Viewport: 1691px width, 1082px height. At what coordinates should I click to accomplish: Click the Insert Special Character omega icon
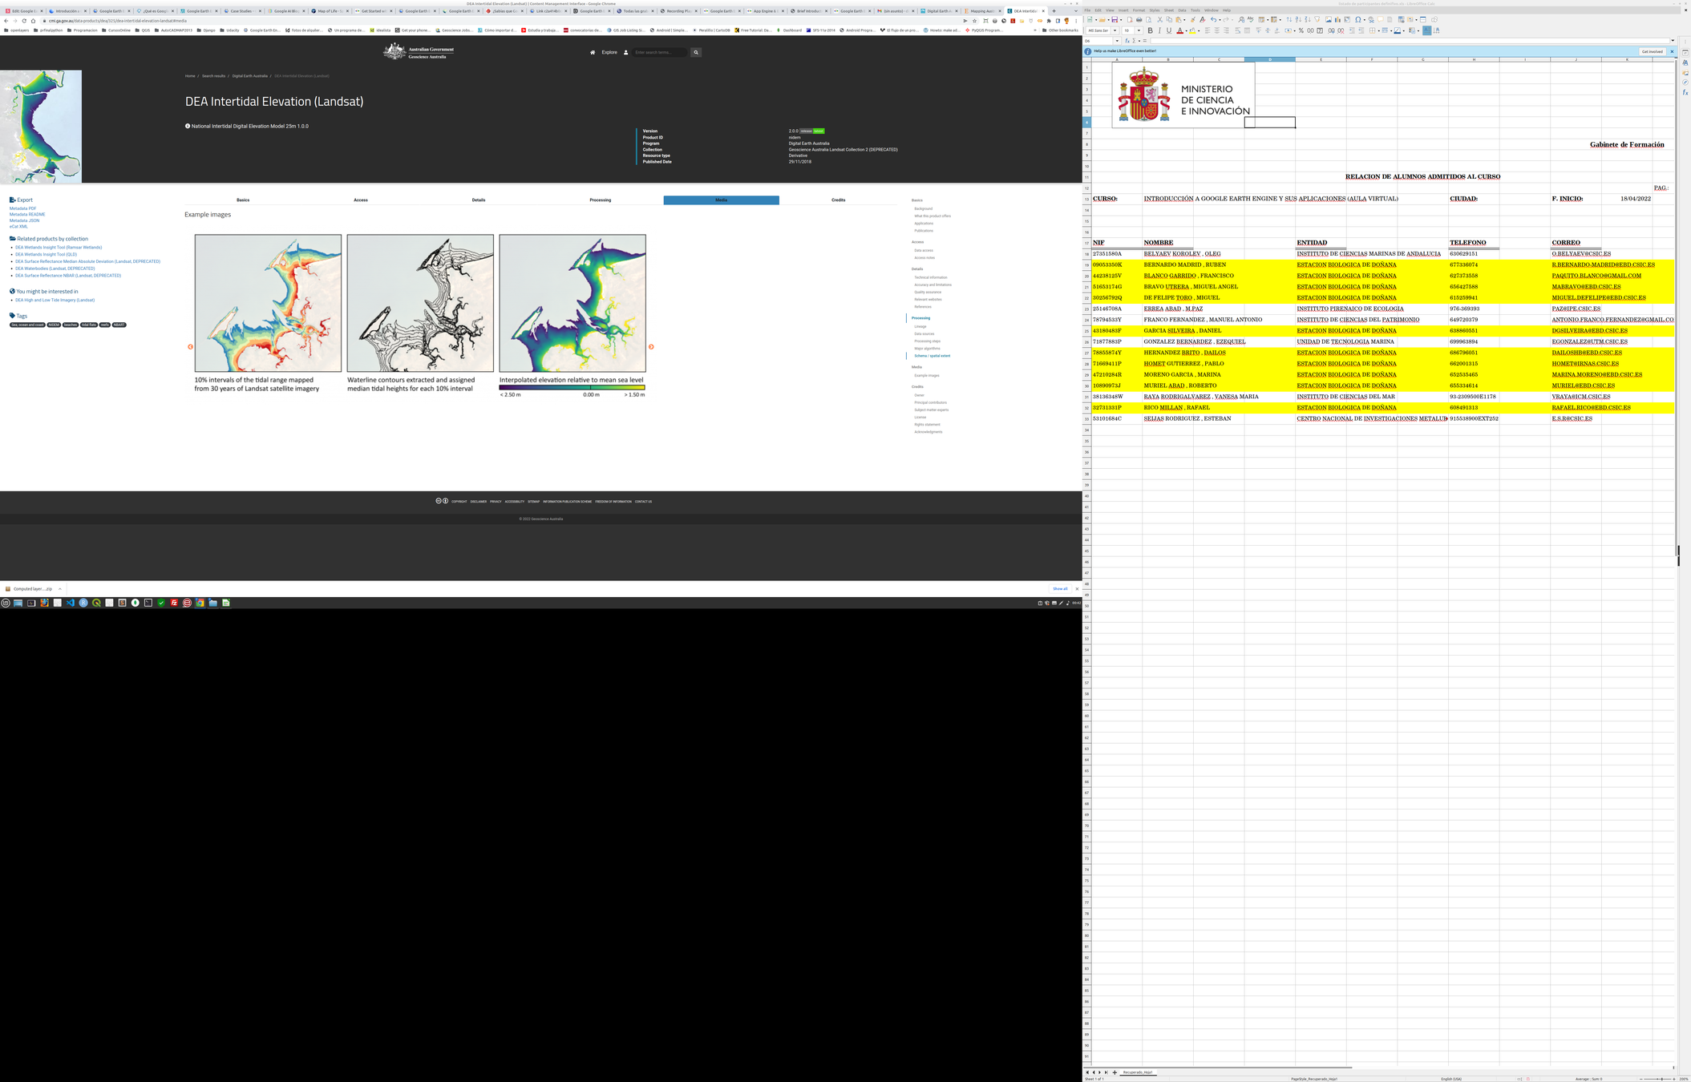point(1357,19)
